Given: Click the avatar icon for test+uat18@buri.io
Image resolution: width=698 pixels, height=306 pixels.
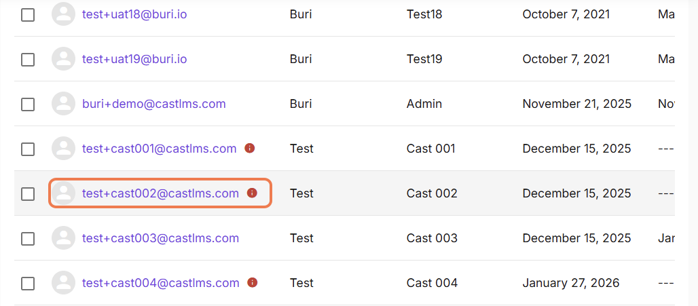Looking at the screenshot, I should [x=63, y=14].
